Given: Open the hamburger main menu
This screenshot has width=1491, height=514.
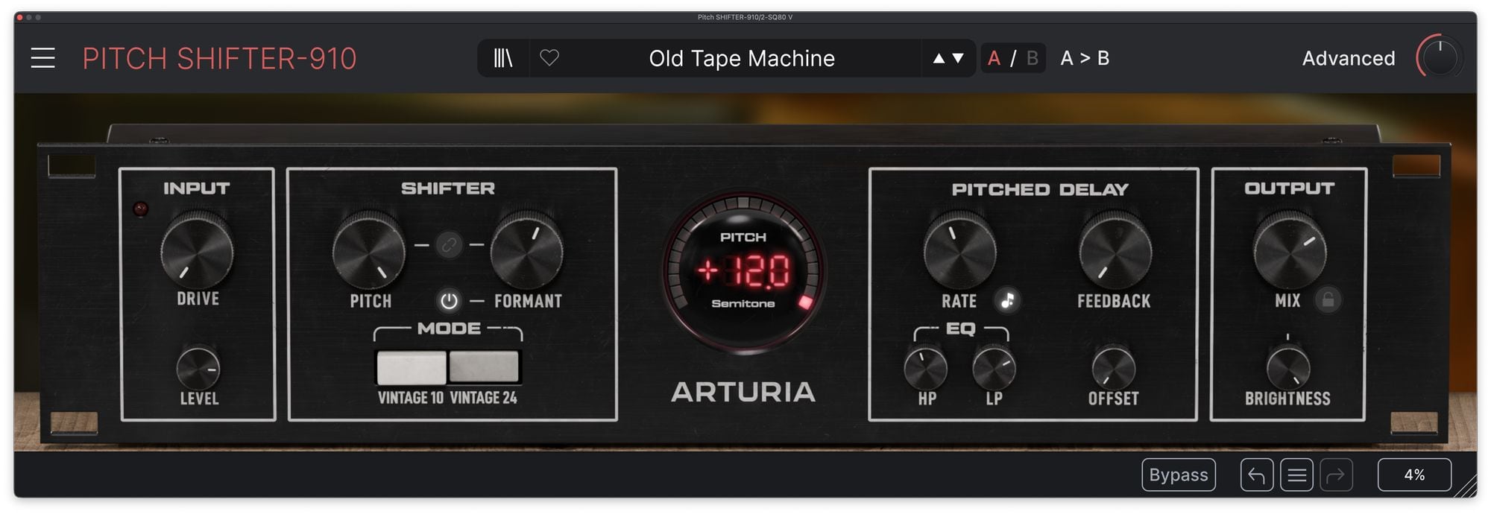Looking at the screenshot, I should pos(42,58).
